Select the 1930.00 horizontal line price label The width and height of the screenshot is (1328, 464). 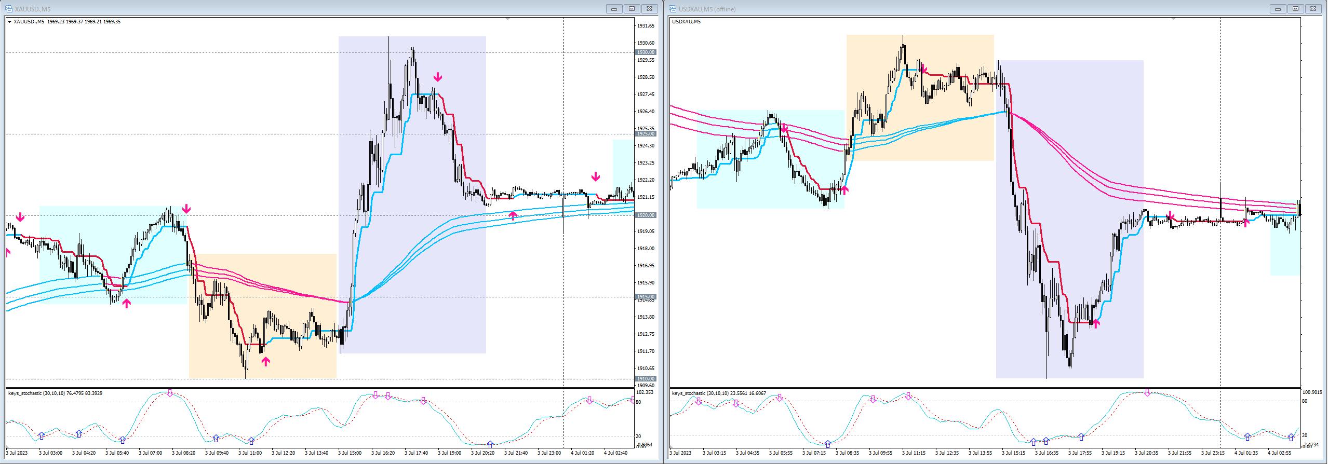point(646,52)
